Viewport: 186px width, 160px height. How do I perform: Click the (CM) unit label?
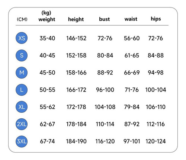point(22,19)
